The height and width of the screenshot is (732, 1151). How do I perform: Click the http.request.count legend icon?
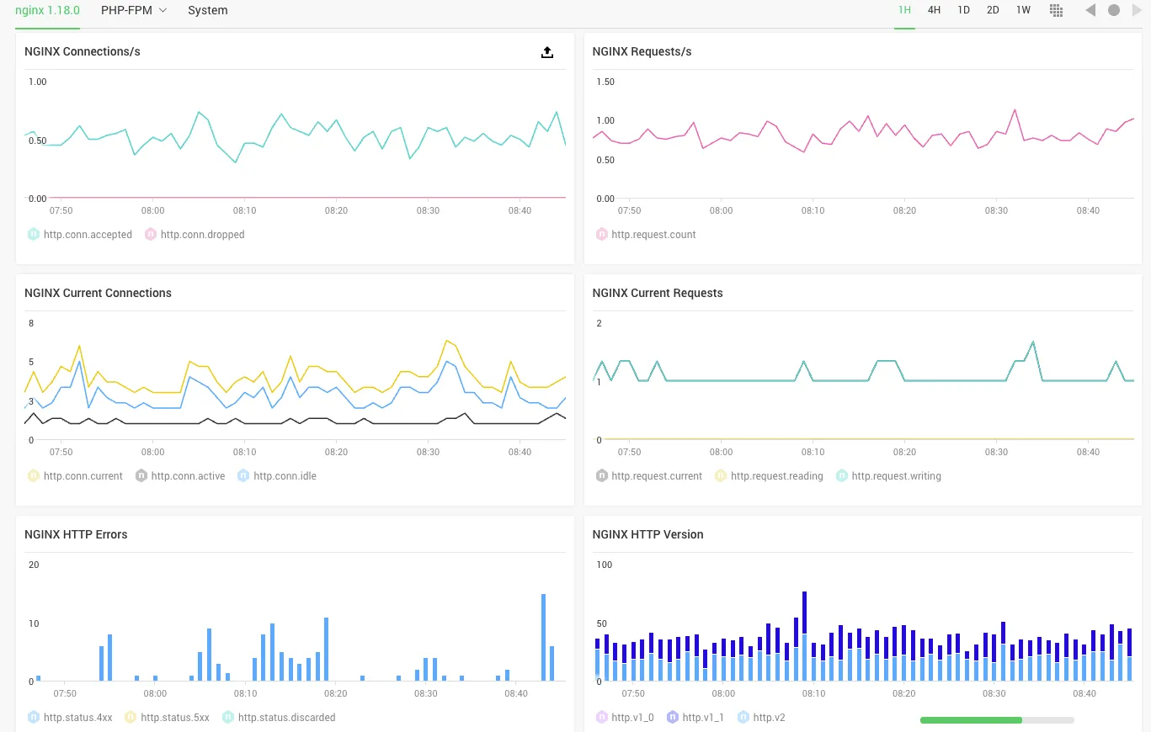601,234
